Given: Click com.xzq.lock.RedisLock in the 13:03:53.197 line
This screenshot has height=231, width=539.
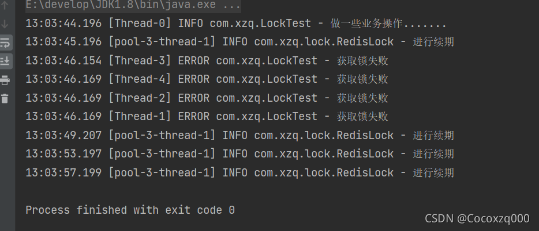Looking at the screenshot, I should [x=324, y=153].
